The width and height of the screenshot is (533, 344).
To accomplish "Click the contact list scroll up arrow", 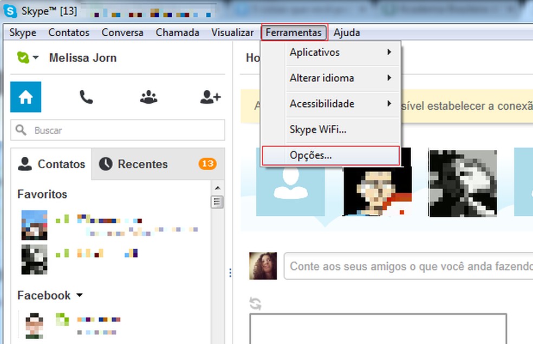I will point(218,188).
